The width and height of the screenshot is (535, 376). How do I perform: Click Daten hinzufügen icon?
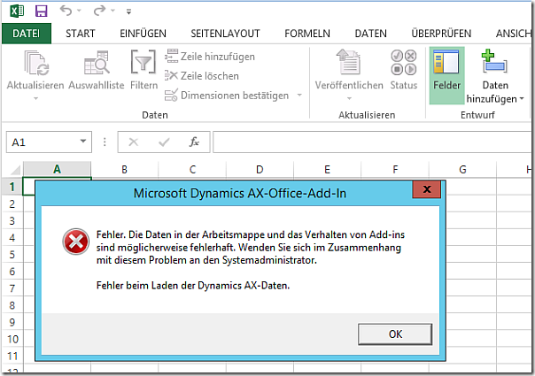click(x=494, y=62)
